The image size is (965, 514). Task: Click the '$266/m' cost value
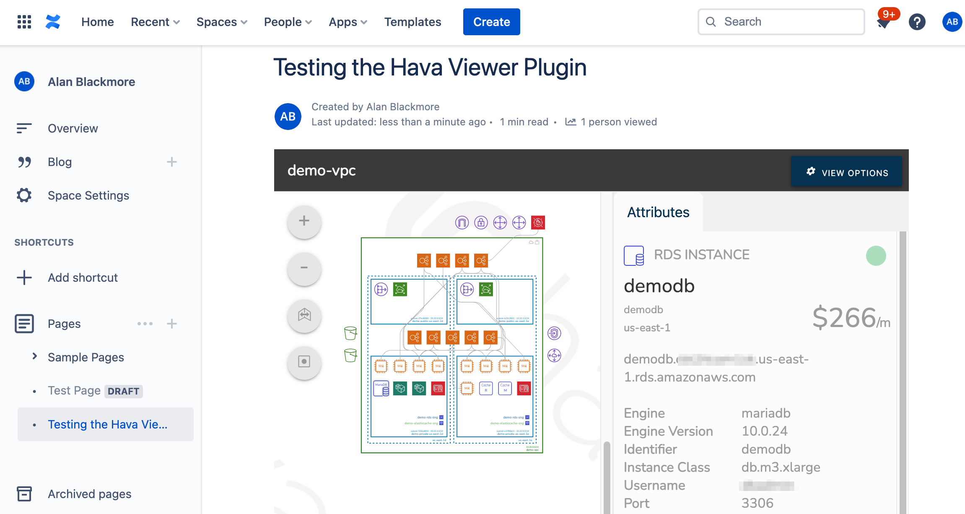pyautogui.click(x=851, y=318)
